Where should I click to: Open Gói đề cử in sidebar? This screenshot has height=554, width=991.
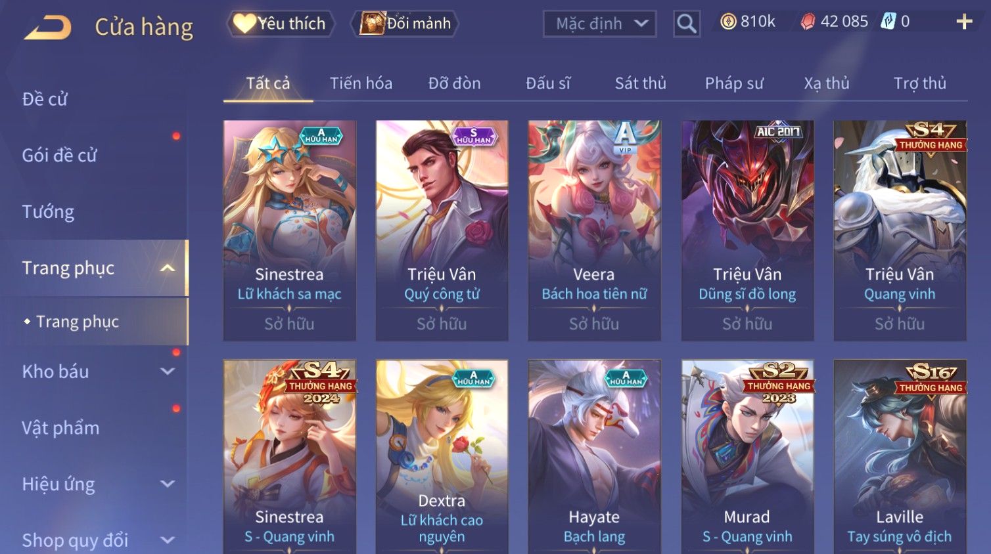[60, 156]
